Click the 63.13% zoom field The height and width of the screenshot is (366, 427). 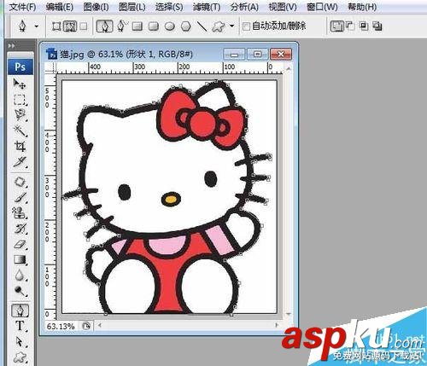tap(61, 326)
